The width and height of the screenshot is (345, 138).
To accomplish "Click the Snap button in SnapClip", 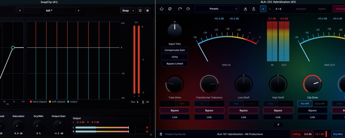I will point(126,11).
